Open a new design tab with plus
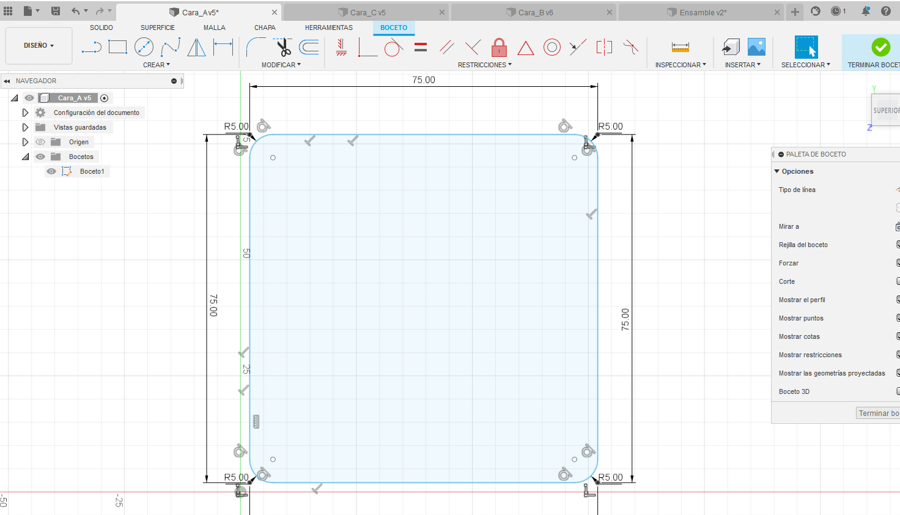900x515 pixels. (795, 12)
